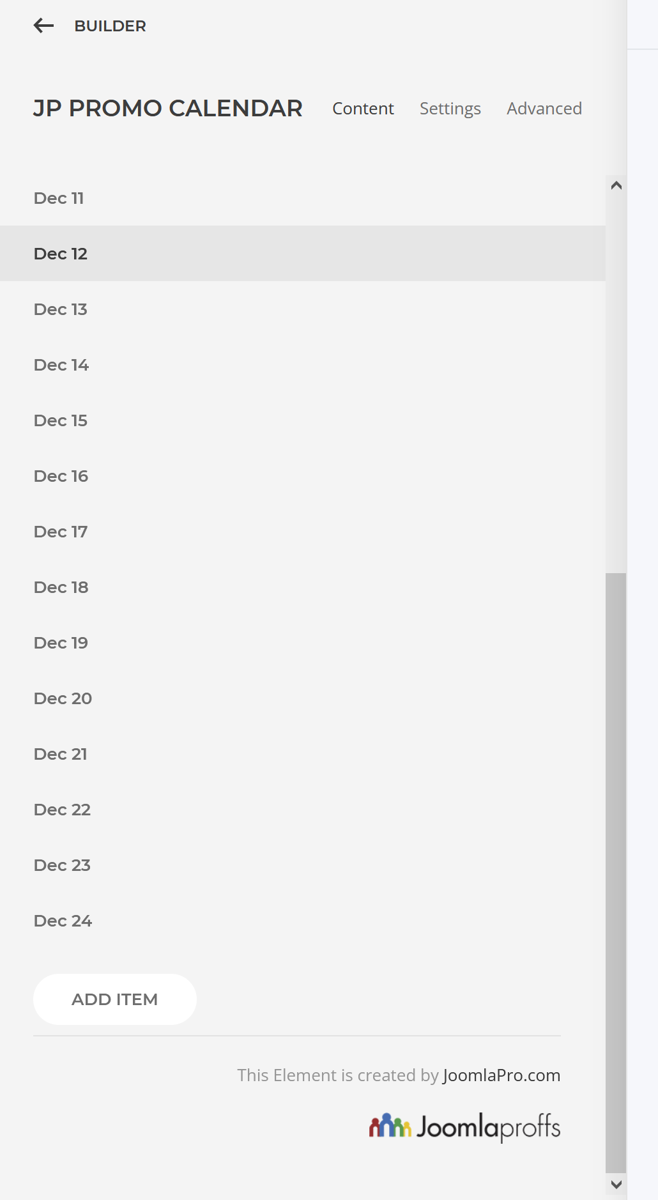Switch to the Content tab

(x=363, y=109)
